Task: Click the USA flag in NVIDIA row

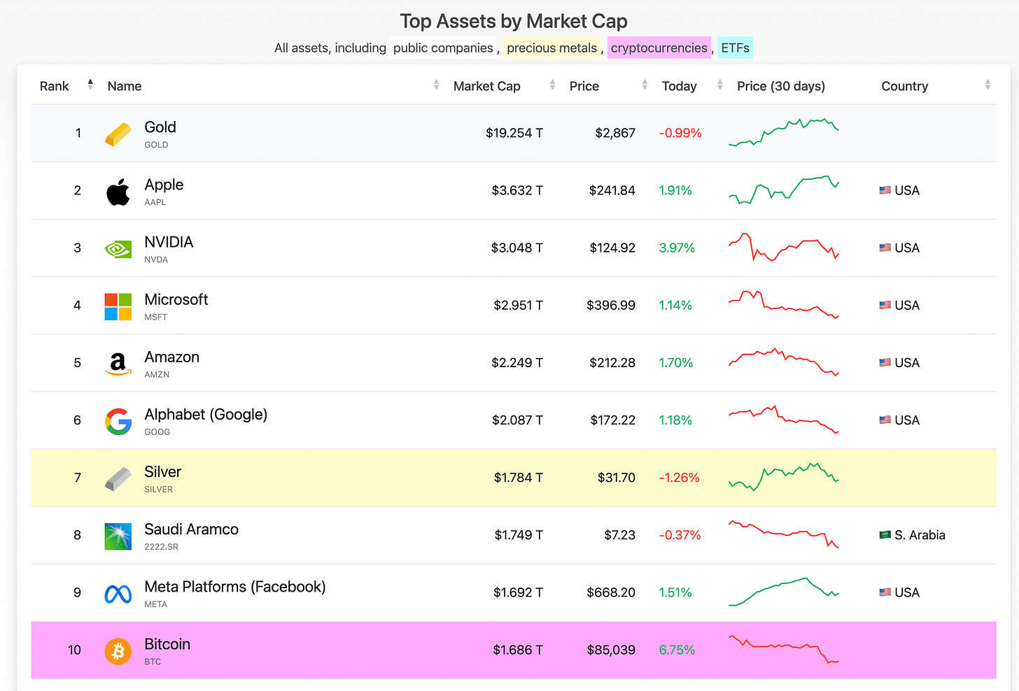Action: tap(885, 248)
